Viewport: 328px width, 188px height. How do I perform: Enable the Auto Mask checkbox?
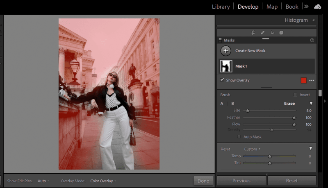tap(240, 137)
